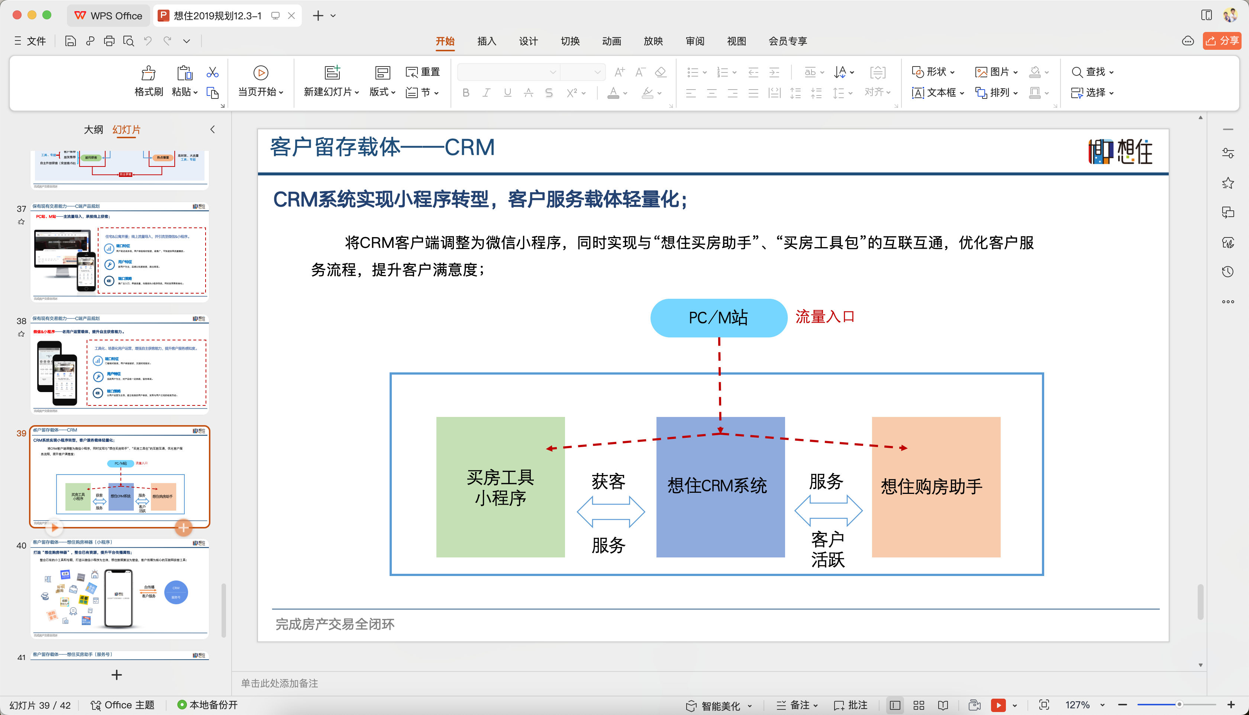The image size is (1249, 715).
Task: Click the reading view book icon
Action: tap(943, 705)
